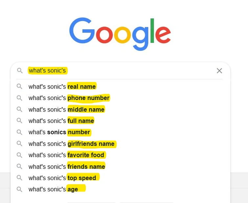248x203 pixels.
Task: Click the search icon beside "top speed" suggestion
Action: pyautogui.click(x=20, y=178)
